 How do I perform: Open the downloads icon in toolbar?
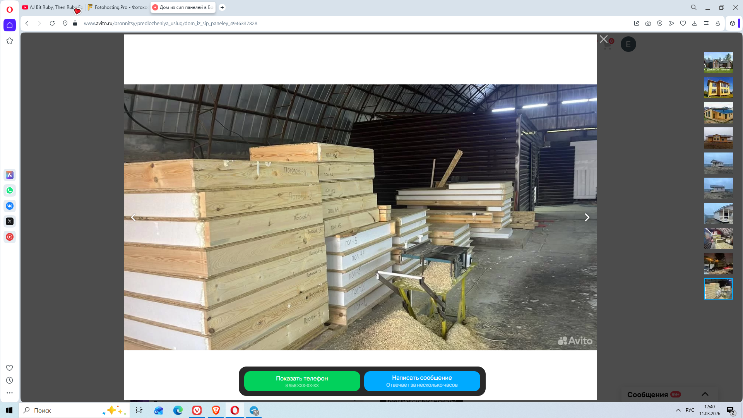[695, 23]
